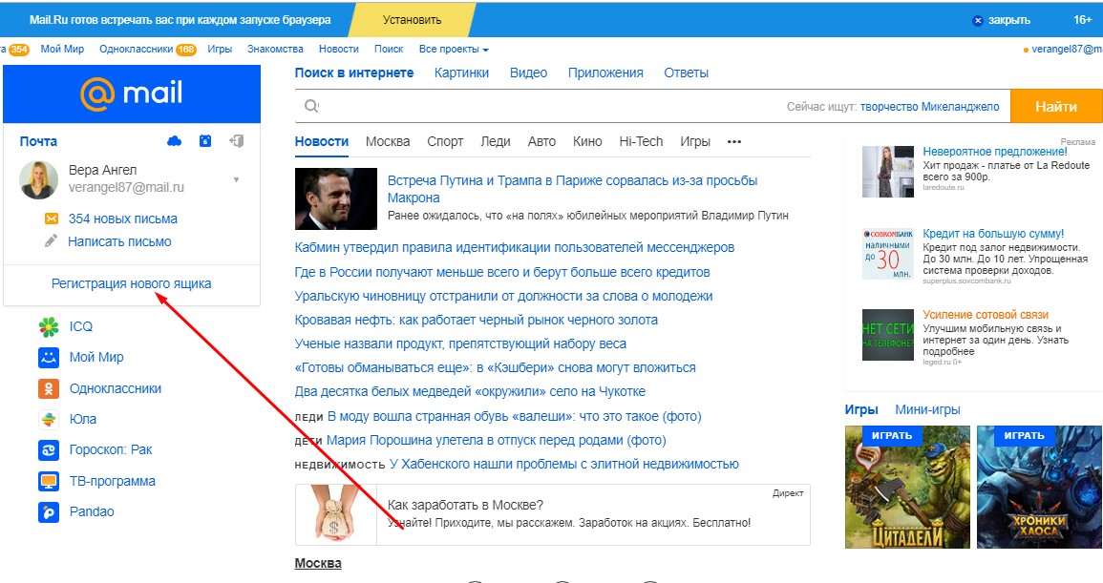The image size is (1103, 583).
Task: Click the Одноклассники 168 counter badge
Action: click(185, 50)
